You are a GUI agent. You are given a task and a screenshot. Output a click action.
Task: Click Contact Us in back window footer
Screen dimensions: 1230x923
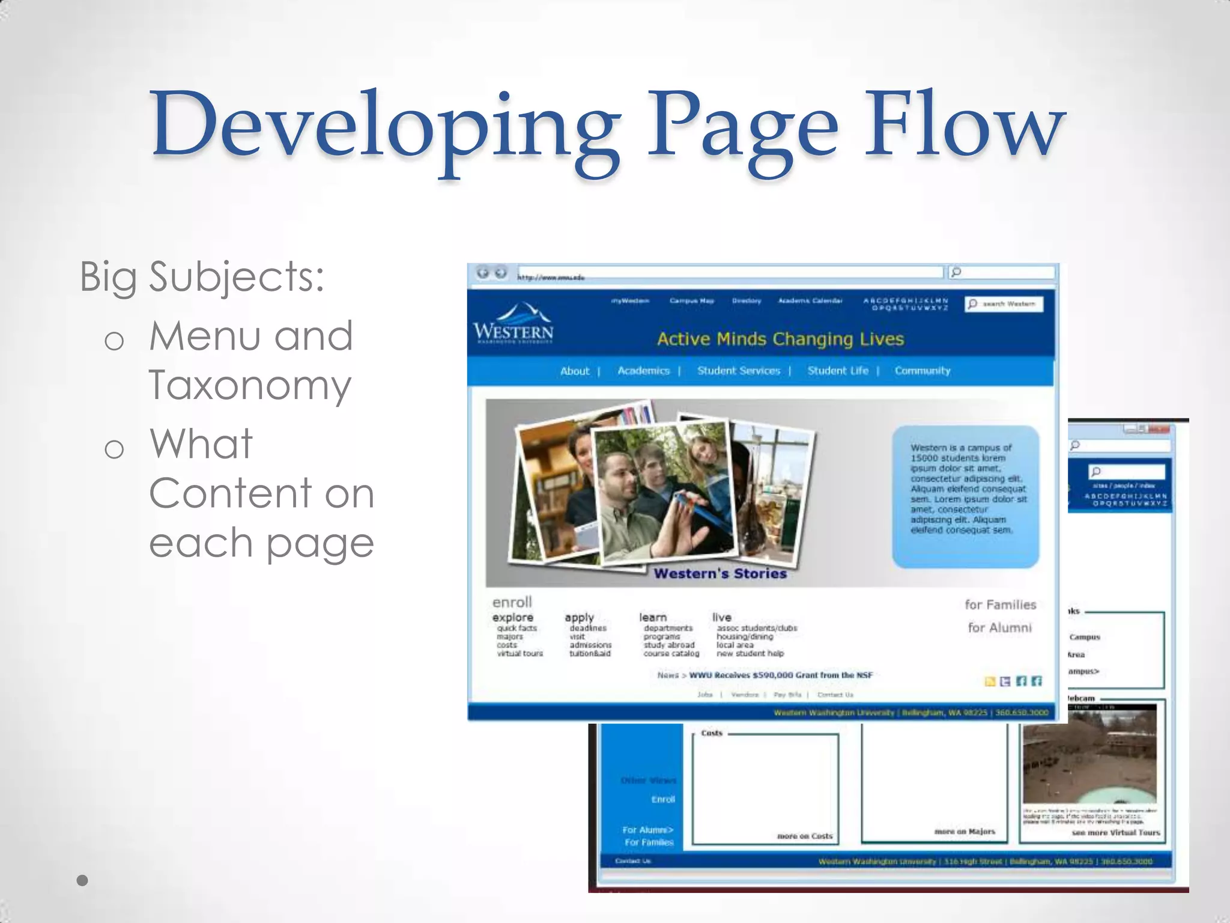click(x=632, y=861)
